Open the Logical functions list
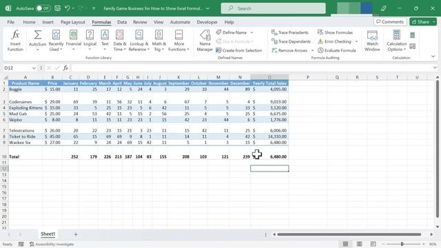The width and height of the screenshot is (441, 248). [90, 41]
